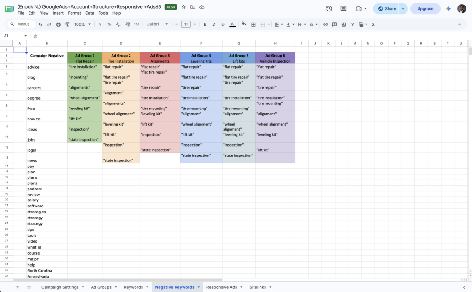Insert a link
Screen dimensions: 472x292
point(325,24)
